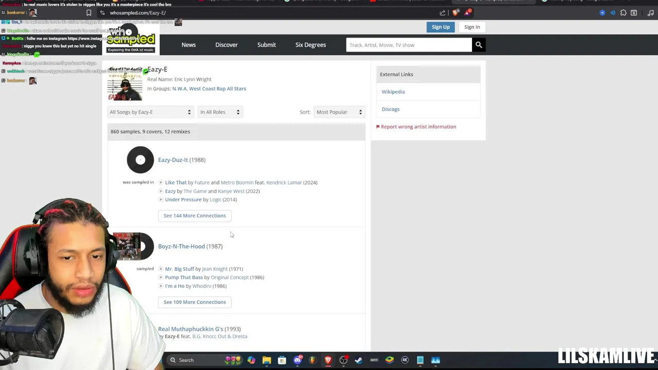Click the share page icon in address bar
The image size is (658, 370).
coord(443,13)
